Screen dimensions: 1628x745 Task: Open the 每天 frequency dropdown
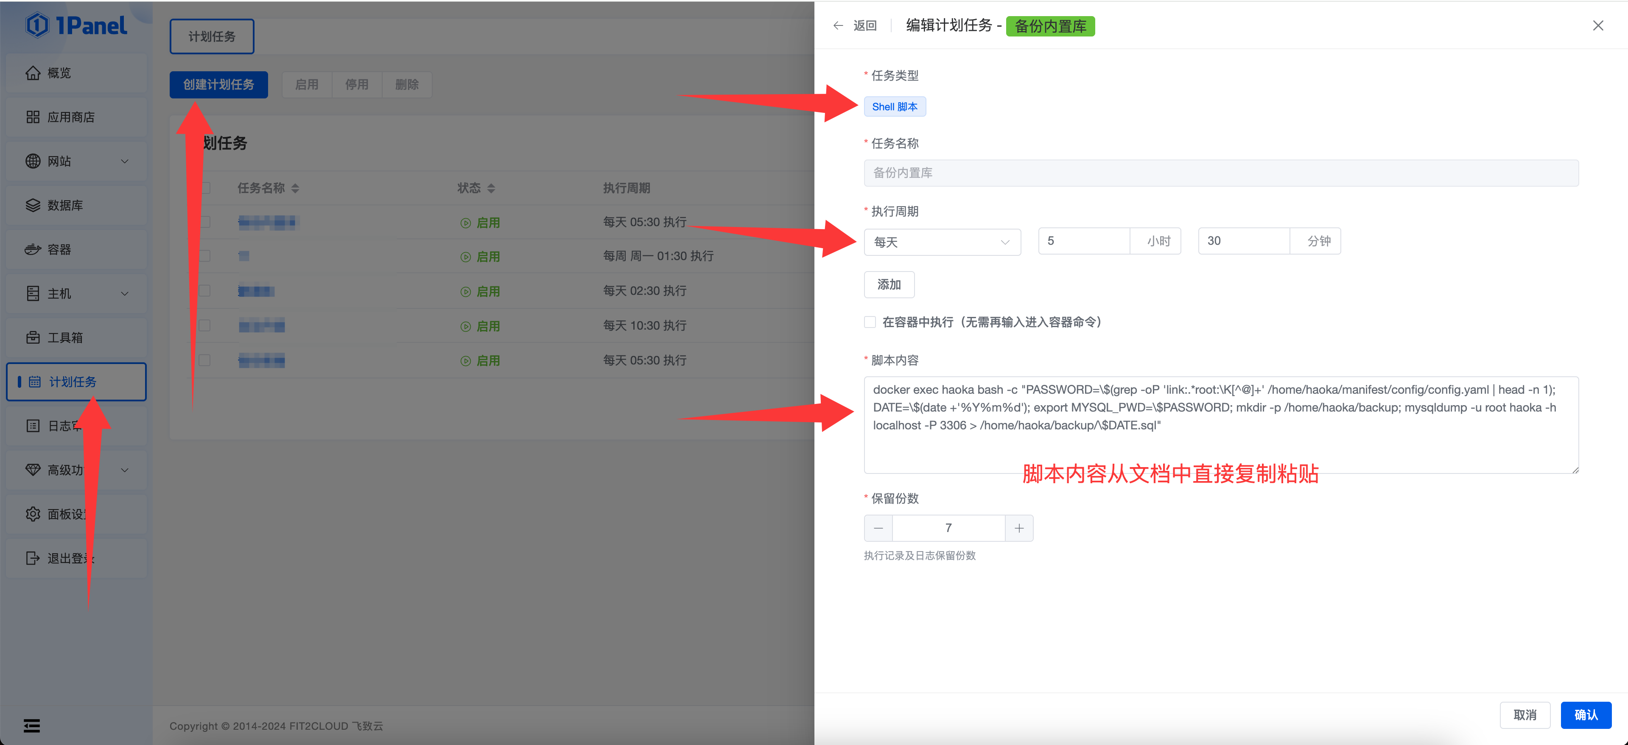942,241
